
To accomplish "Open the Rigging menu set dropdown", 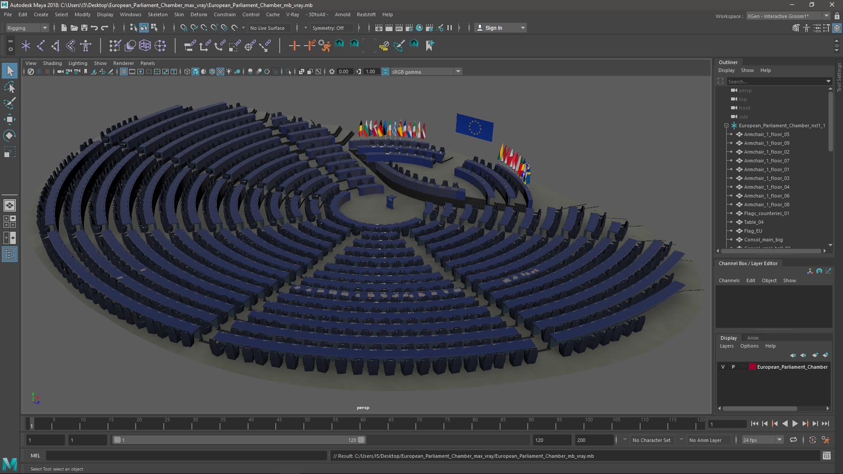I will click(x=27, y=28).
